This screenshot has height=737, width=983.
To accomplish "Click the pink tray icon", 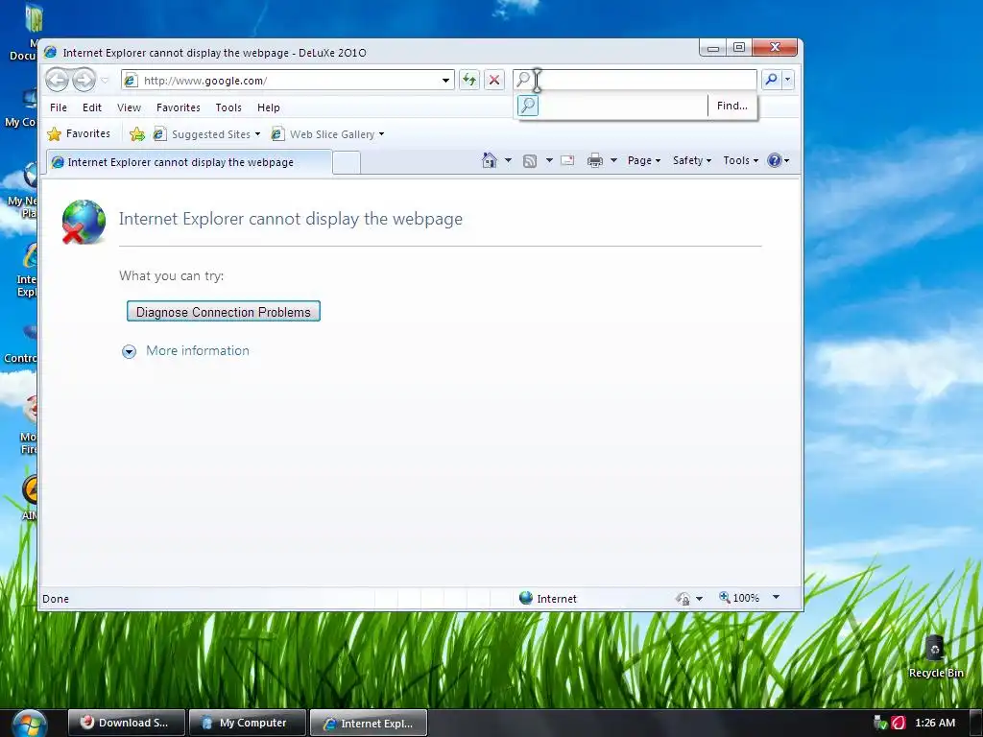I will 899,723.
